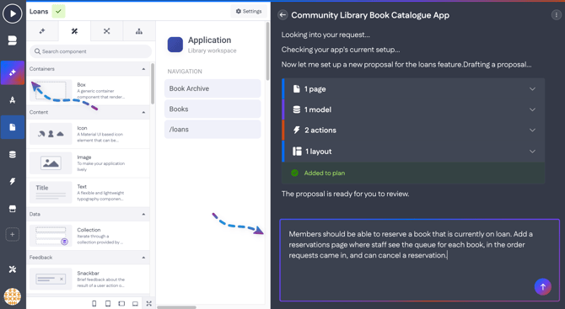This screenshot has height=309, width=565.
Task: Open the Book Archive navigation item
Action: pyautogui.click(x=213, y=88)
